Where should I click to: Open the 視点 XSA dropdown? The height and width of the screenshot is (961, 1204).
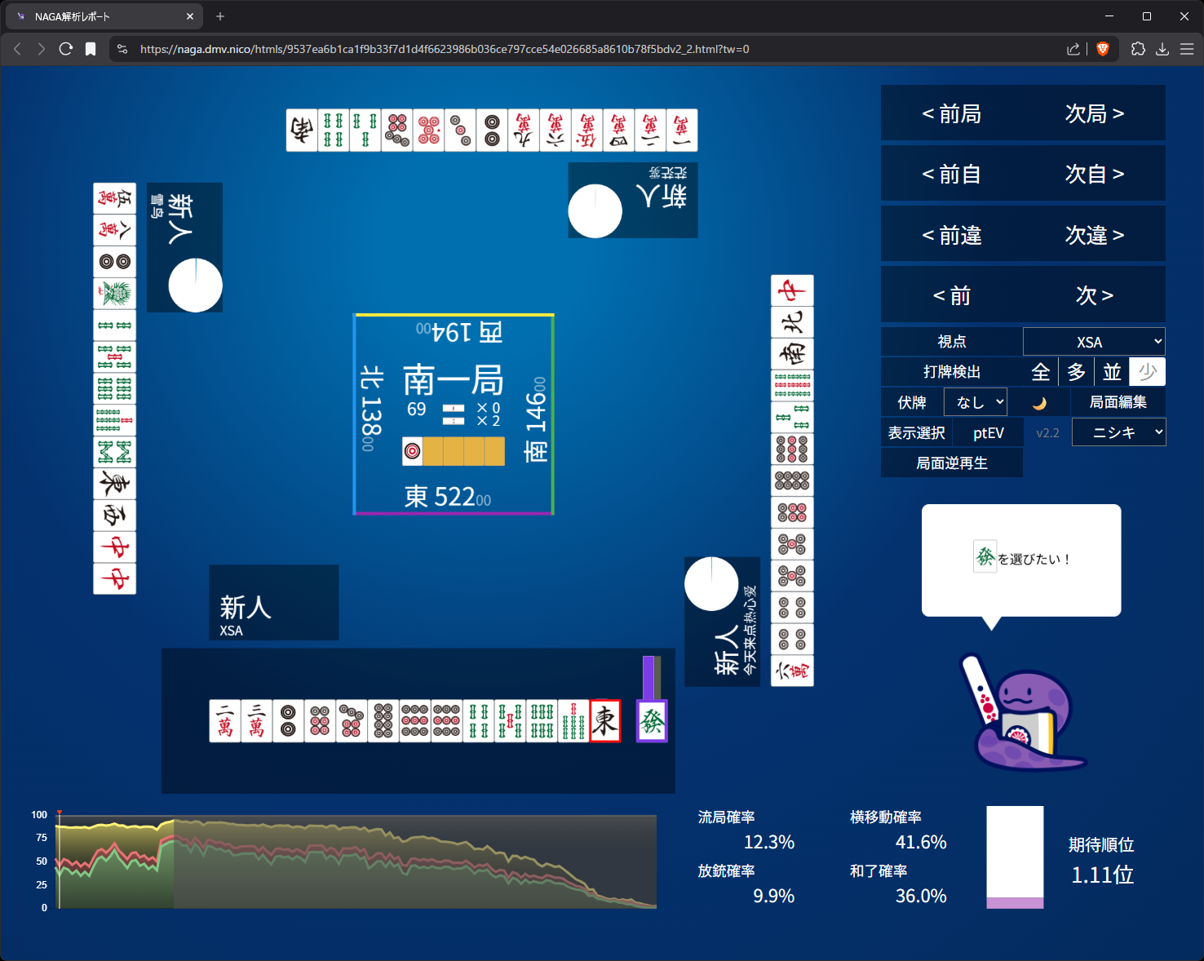1093,342
